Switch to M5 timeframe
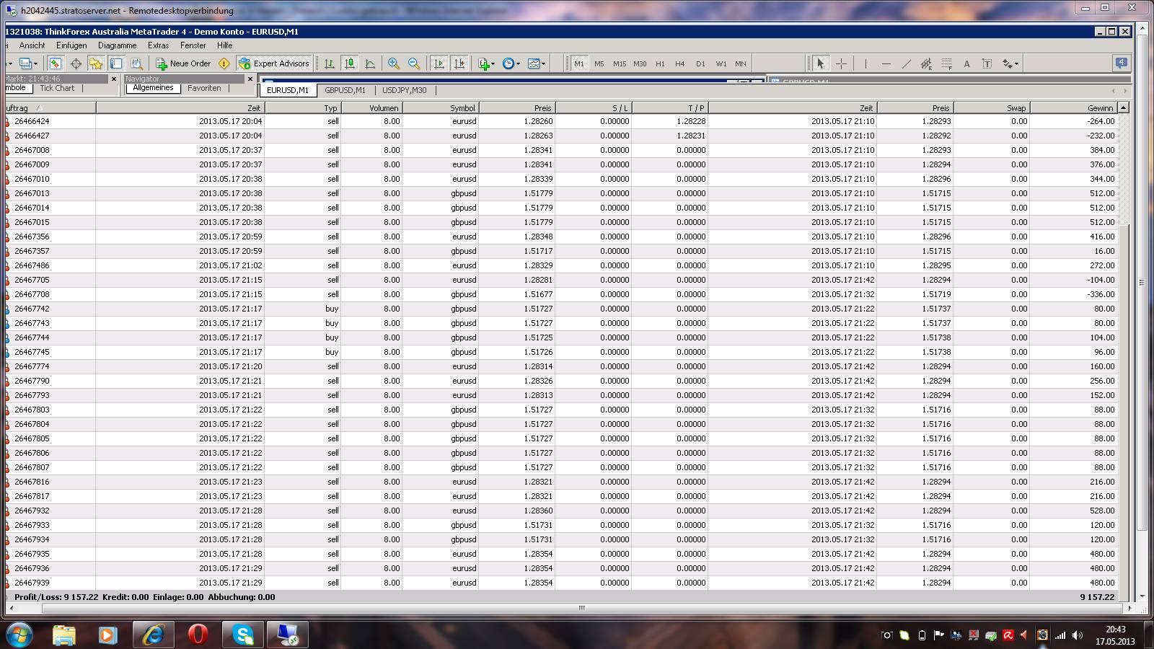Image resolution: width=1154 pixels, height=649 pixels. point(599,63)
